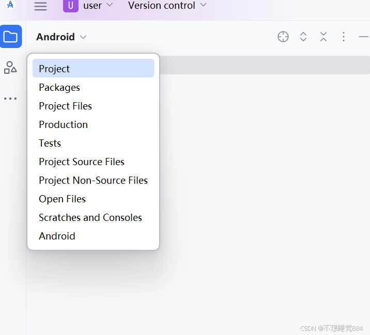The width and height of the screenshot is (370, 335).
Task: Expand the Android view selector dropdown
Action: 61,37
